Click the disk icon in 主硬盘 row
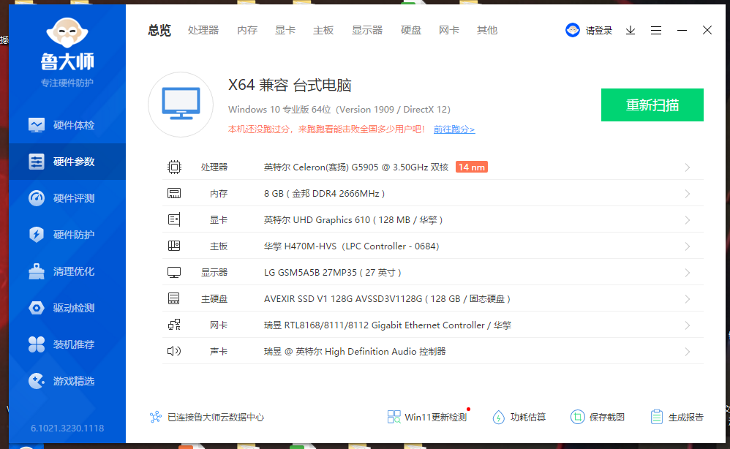730x449 pixels. click(174, 298)
